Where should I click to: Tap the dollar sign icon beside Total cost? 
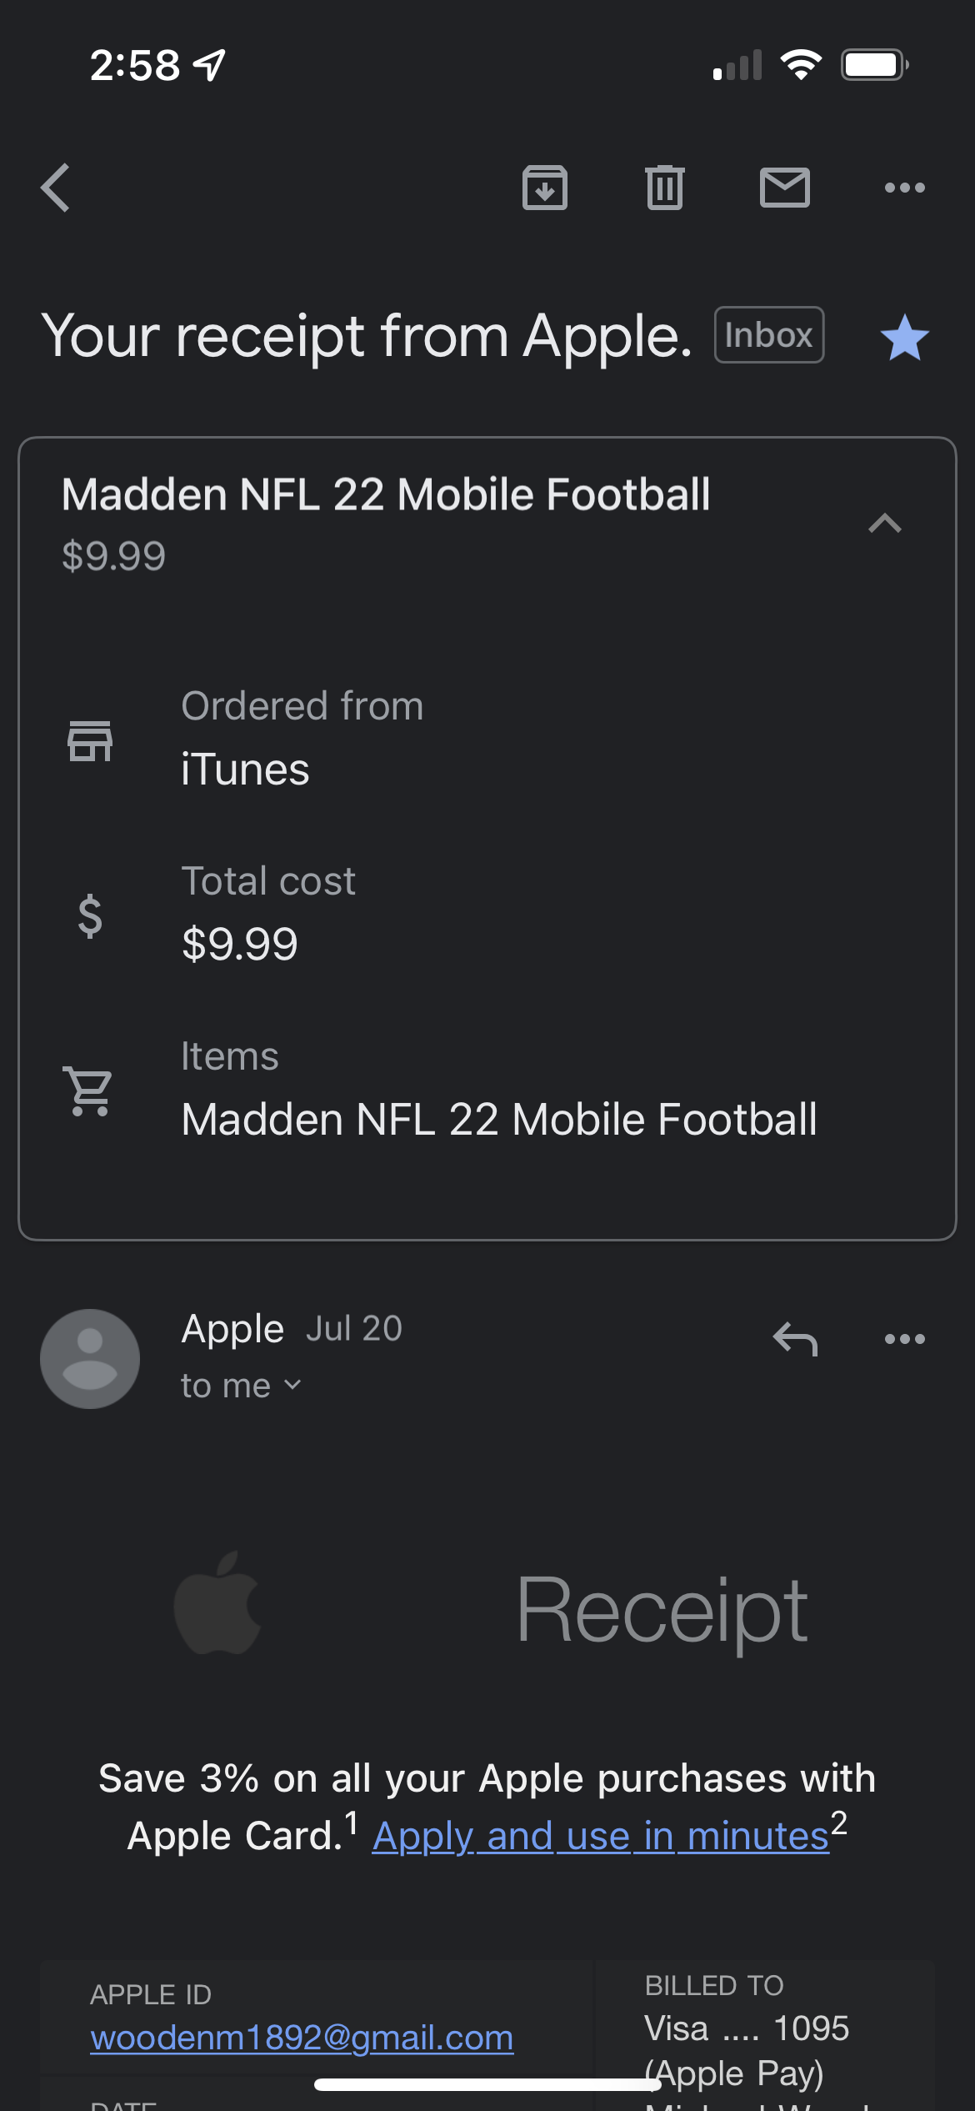click(90, 915)
